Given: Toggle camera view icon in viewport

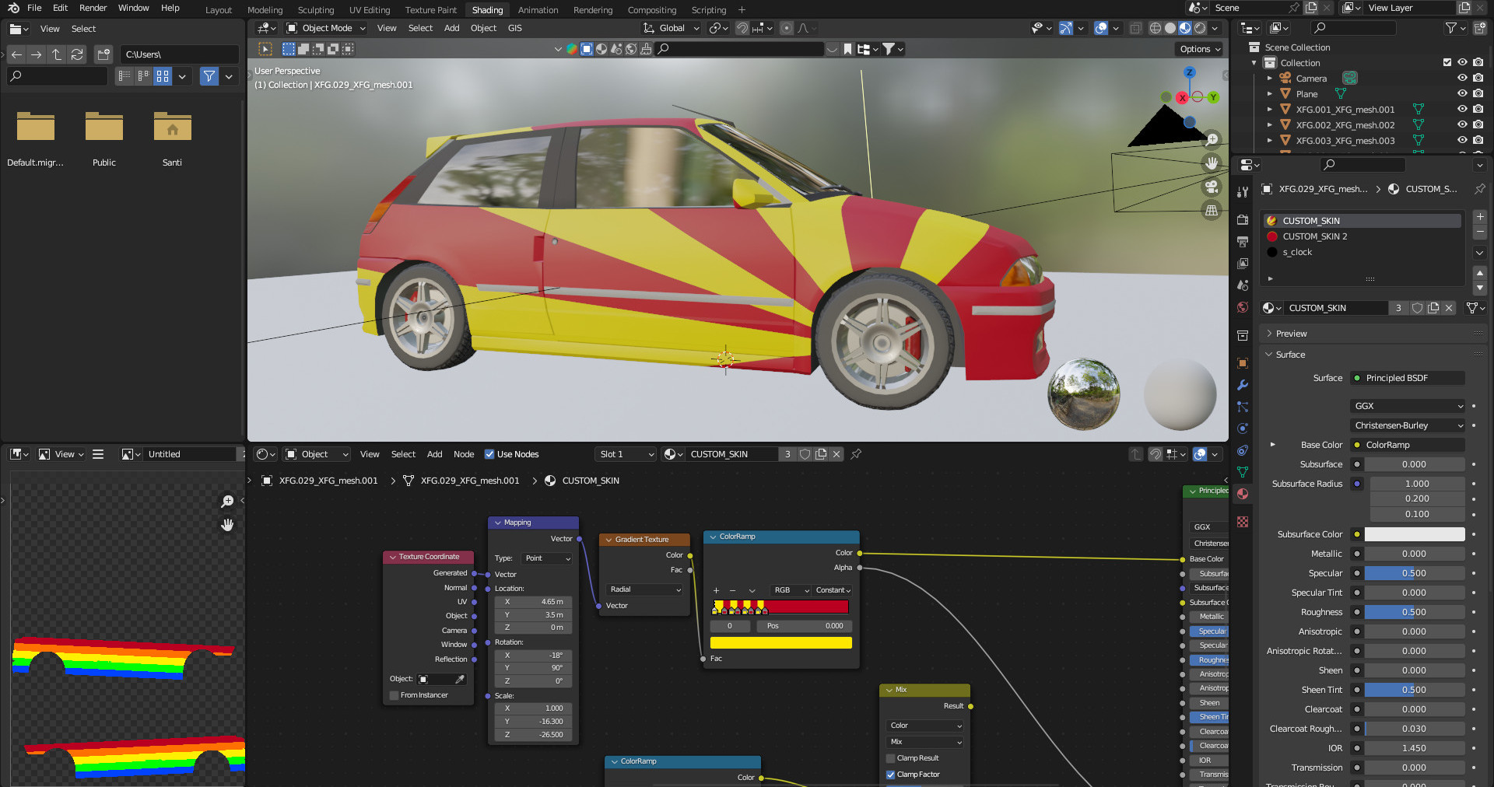Looking at the screenshot, I should 1212,187.
